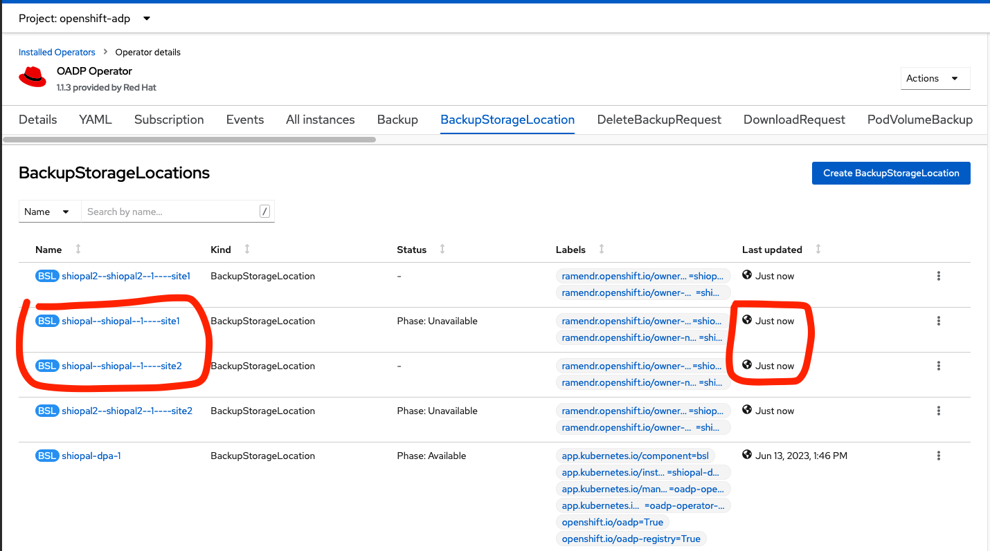
Task: Open kebab menu for shiopal2--shiopal2--1----site2 row
Action: (x=939, y=411)
